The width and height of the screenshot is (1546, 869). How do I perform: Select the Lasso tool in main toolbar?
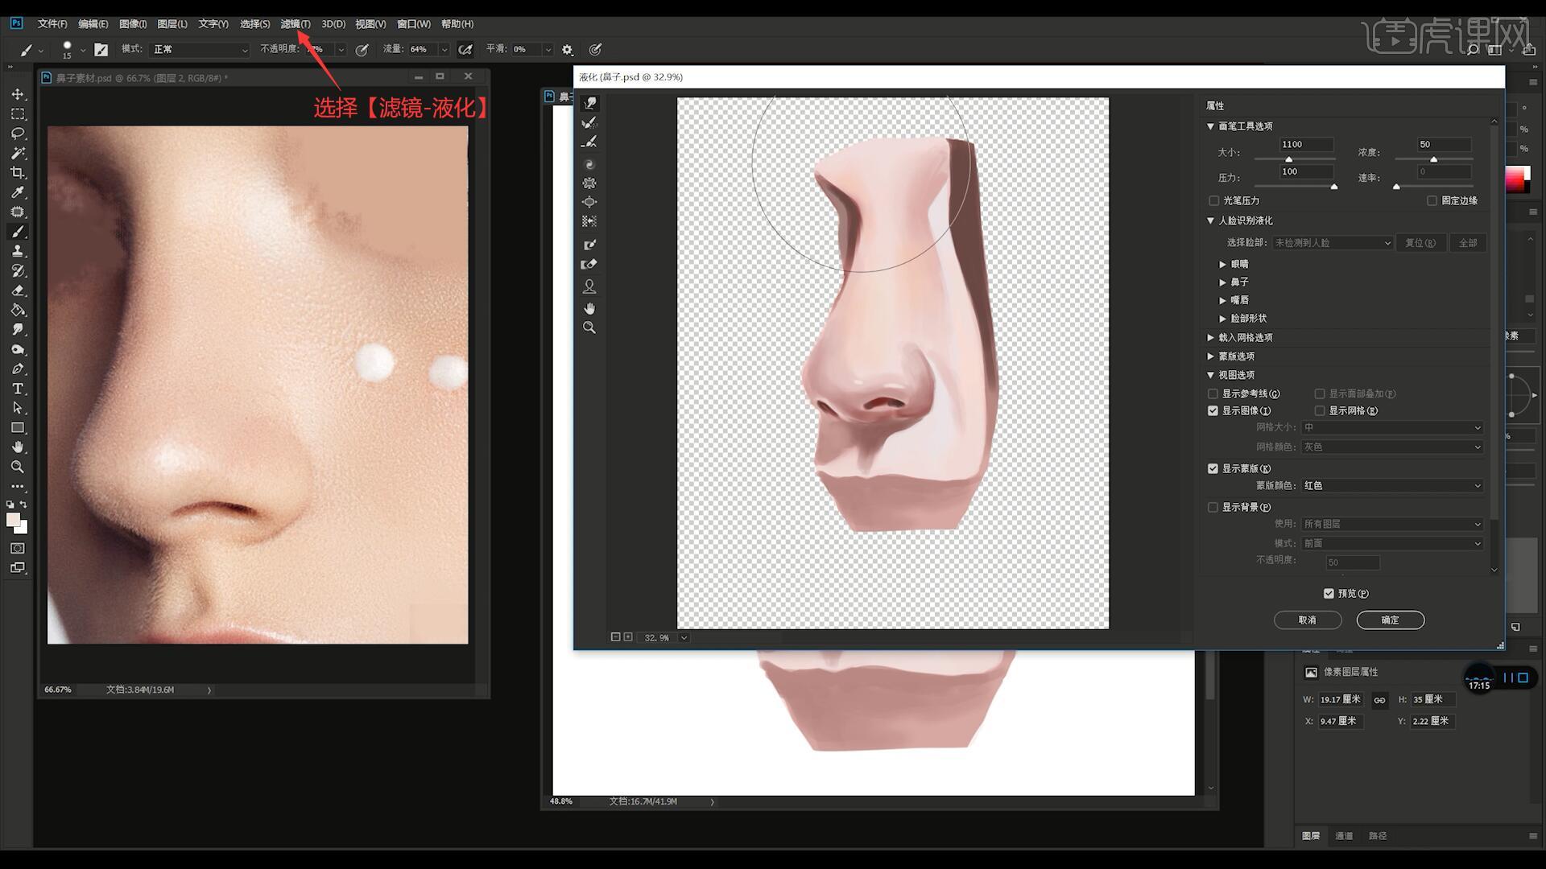click(18, 134)
